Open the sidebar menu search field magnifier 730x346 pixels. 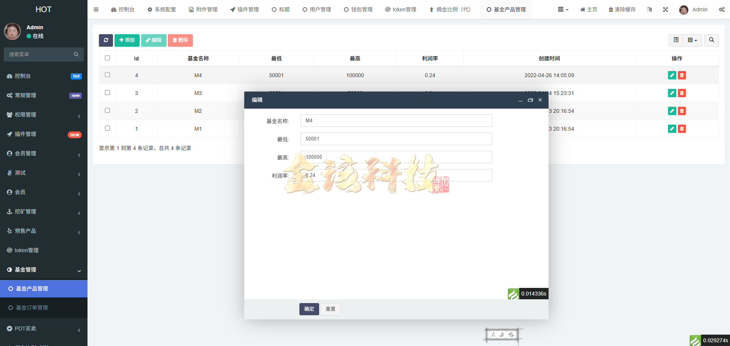coord(76,54)
